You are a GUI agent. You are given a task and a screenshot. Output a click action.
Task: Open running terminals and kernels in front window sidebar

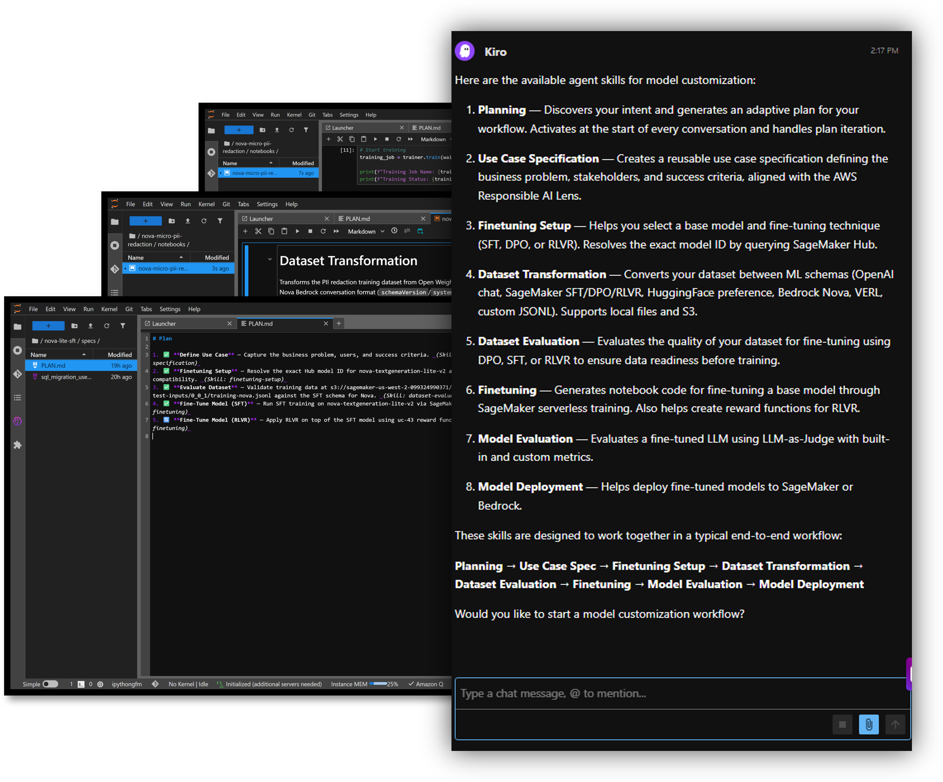(x=18, y=350)
